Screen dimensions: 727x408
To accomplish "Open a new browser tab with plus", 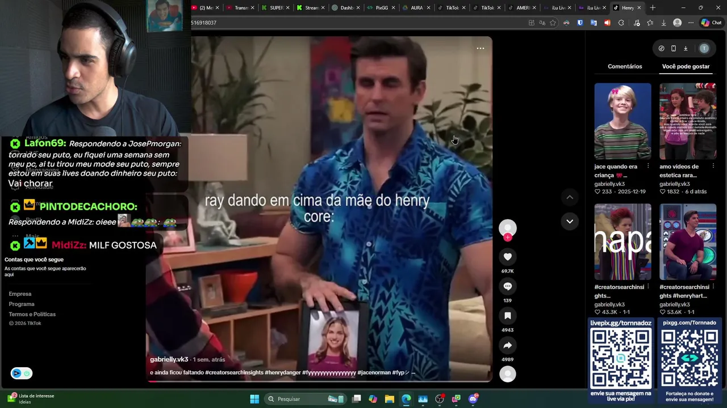I will tap(653, 8).
